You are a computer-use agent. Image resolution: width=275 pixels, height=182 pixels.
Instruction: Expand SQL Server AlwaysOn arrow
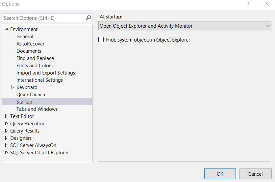6,145
